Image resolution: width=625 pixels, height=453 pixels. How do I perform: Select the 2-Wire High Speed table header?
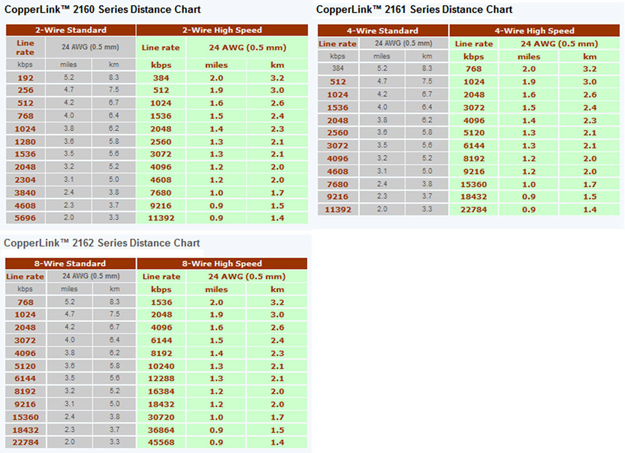222,30
